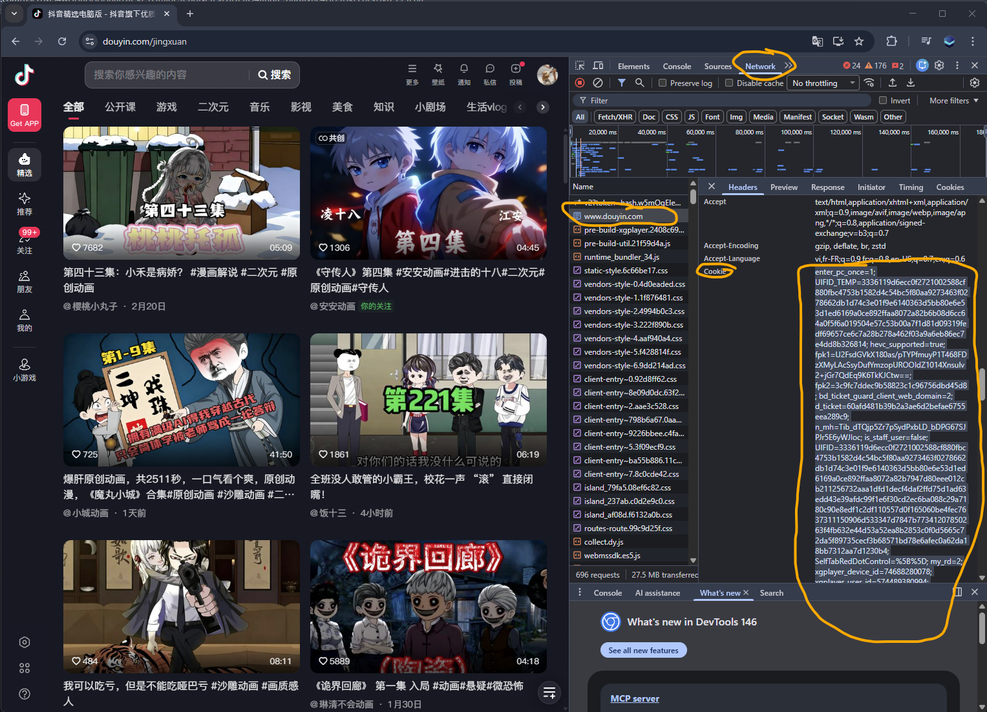
Task: Clear the network log
Action: coord(598,83)
